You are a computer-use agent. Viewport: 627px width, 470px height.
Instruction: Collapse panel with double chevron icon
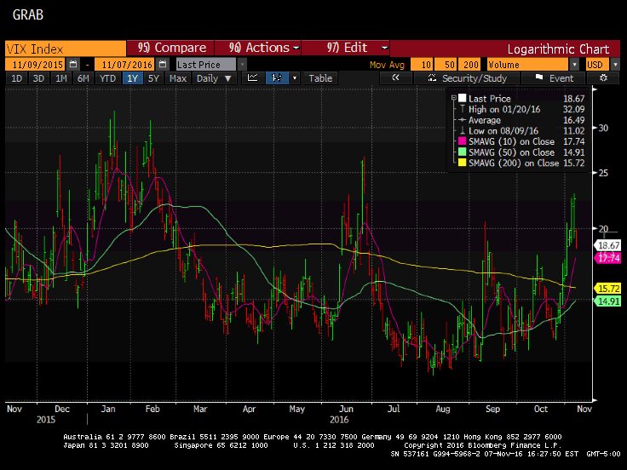[395, 78]
